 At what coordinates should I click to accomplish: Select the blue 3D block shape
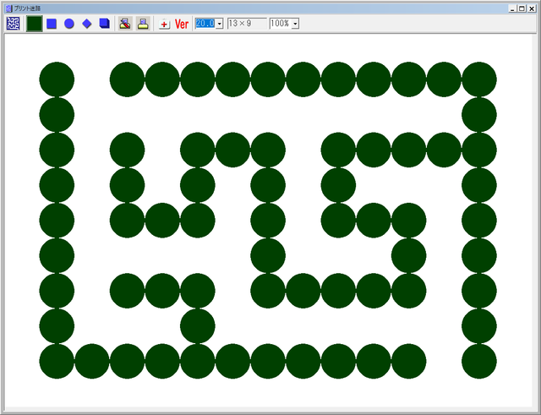(104, 24)
